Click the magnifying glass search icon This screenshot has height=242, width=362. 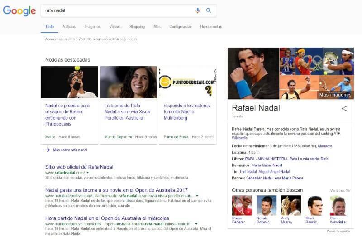pyautogui.click(x=209, y=10)
